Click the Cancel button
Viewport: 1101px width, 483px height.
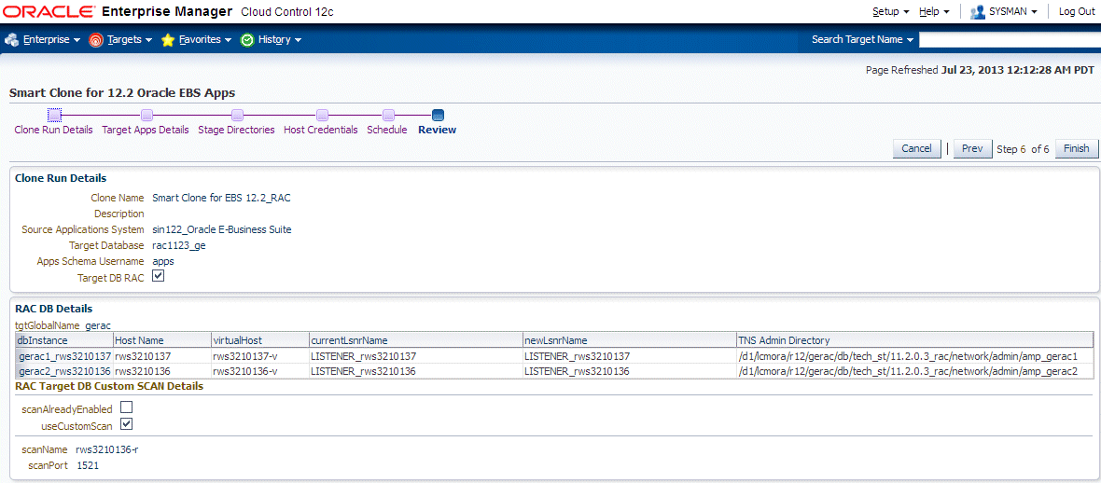click(x=916, y=149)
